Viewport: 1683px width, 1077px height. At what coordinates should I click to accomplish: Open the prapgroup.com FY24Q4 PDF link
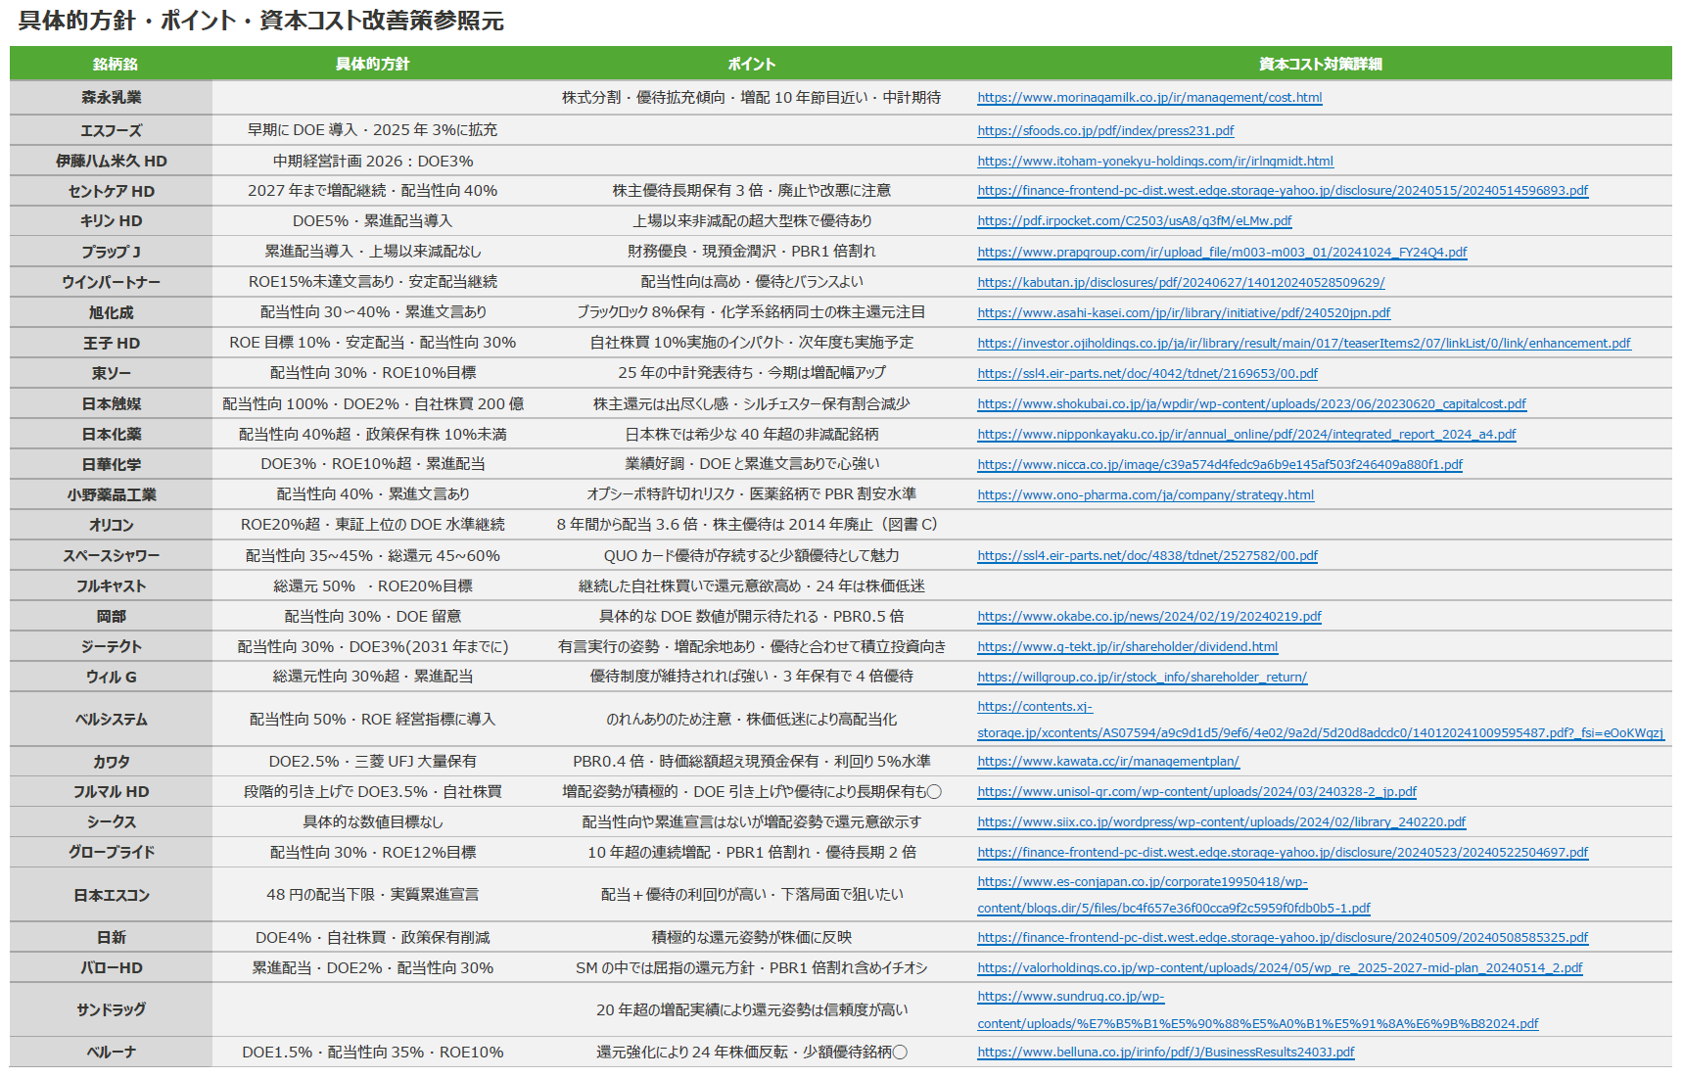(1222, 253)
